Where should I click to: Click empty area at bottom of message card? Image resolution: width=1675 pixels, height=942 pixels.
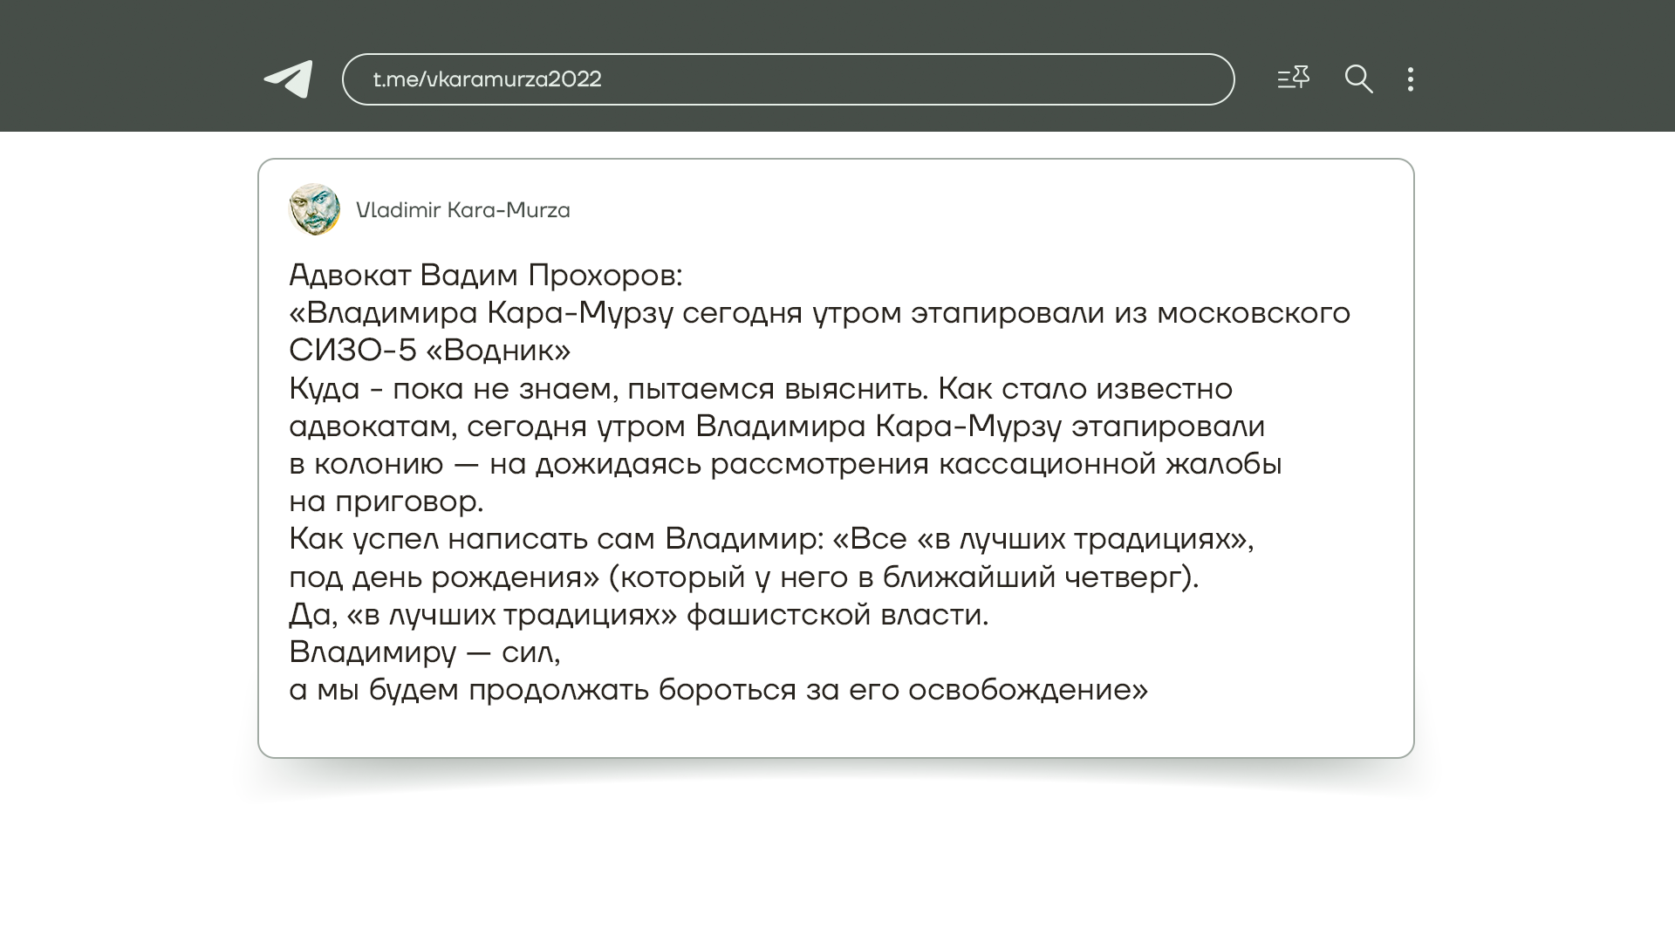point(835,731)
